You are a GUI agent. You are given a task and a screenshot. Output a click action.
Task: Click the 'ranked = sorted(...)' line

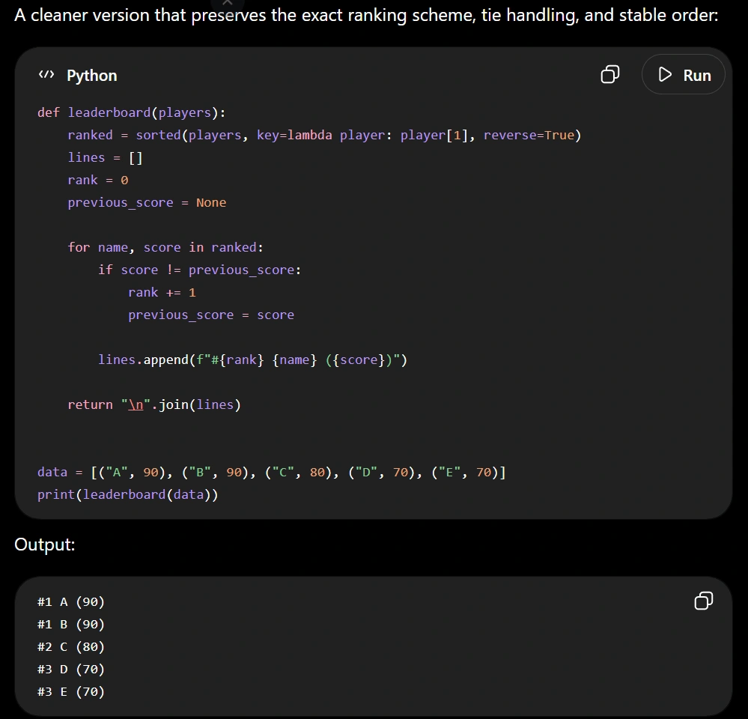[x=324, y=135]
